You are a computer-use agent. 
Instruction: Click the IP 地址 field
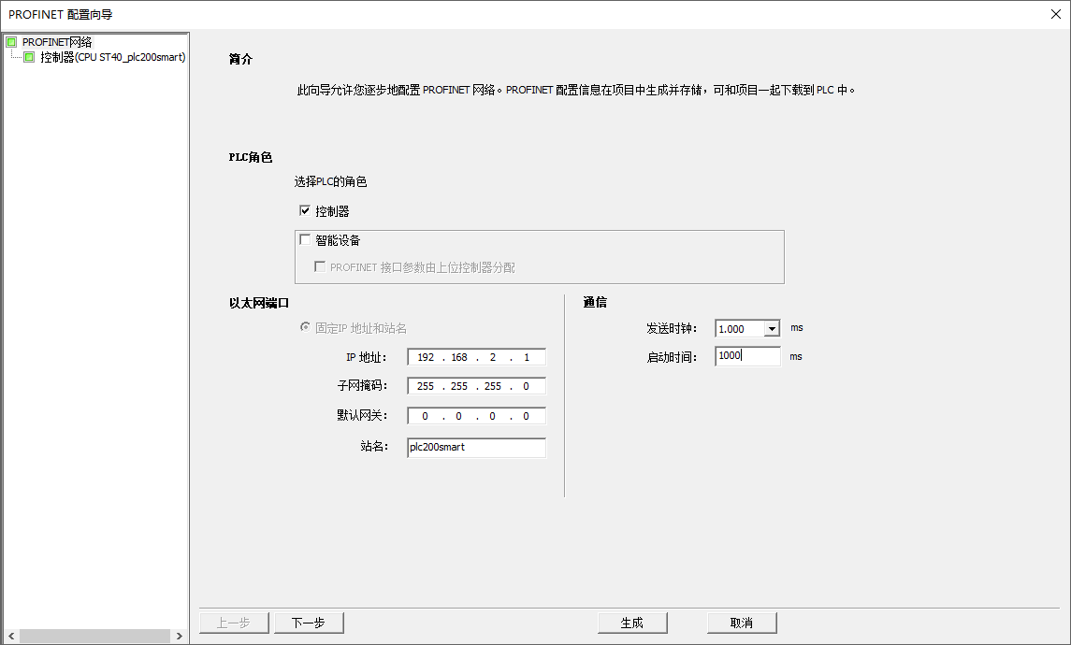coord(477,357)
